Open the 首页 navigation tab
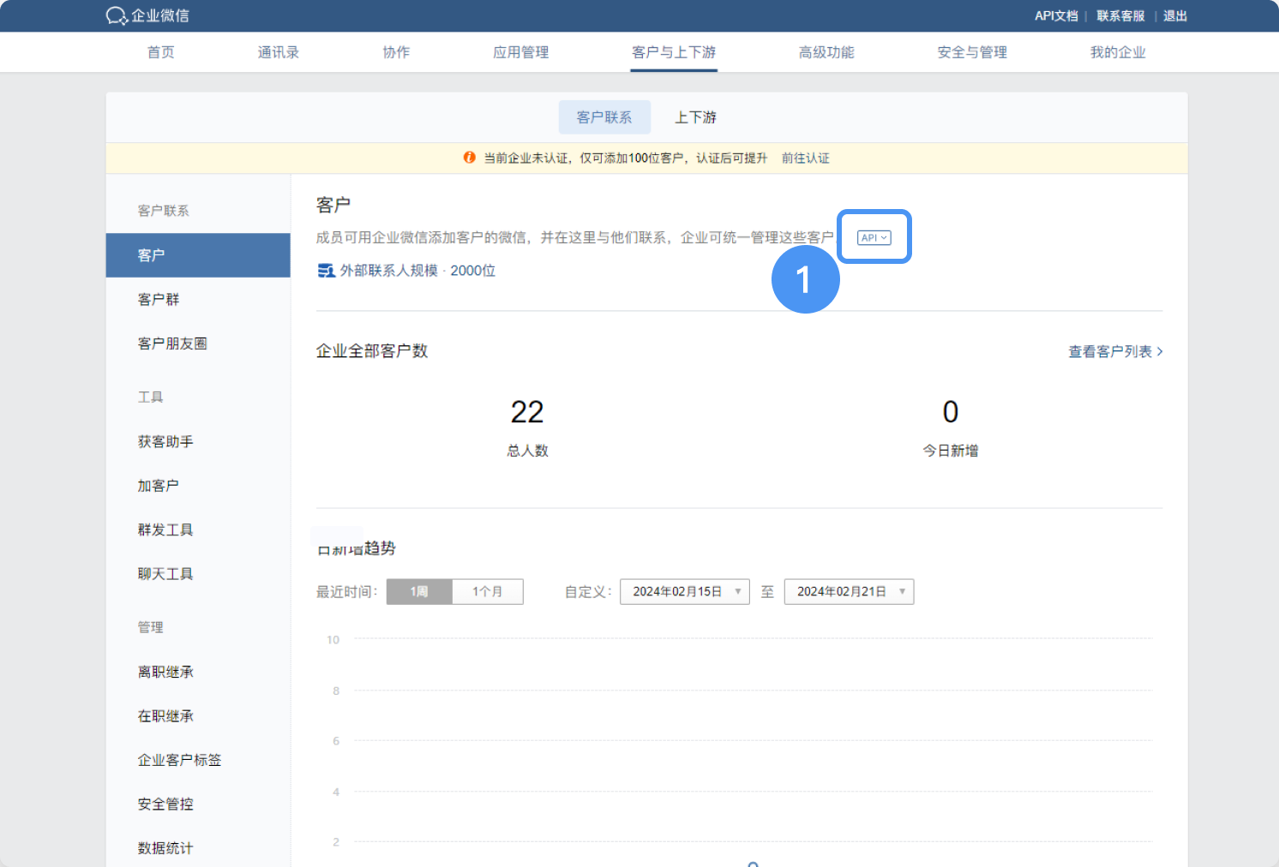The image size is (1279, 867). (161, 52)
